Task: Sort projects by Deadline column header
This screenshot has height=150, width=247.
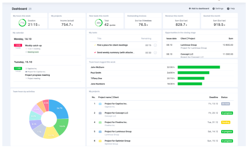Action: coord(213,97)
